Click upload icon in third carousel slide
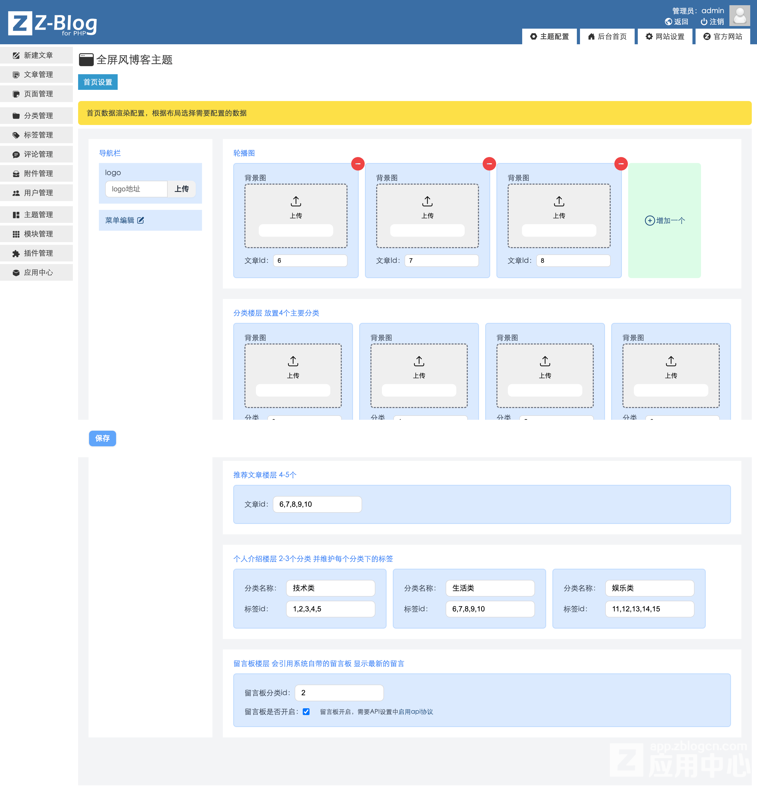This screenshot has height=789, width=757. point(559,201)
